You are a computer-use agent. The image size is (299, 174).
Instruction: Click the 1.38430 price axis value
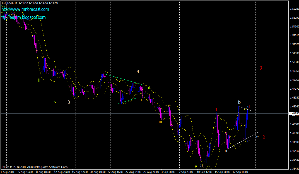(x=294, y=168)
